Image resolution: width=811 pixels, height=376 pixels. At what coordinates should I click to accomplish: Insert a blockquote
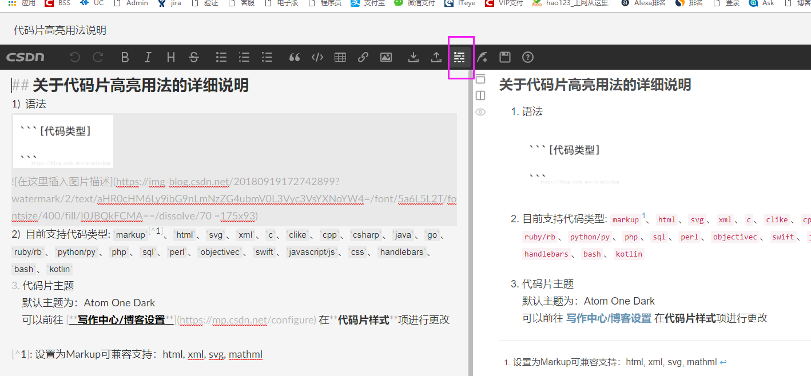pyautogui.click(x=295, y=57)
